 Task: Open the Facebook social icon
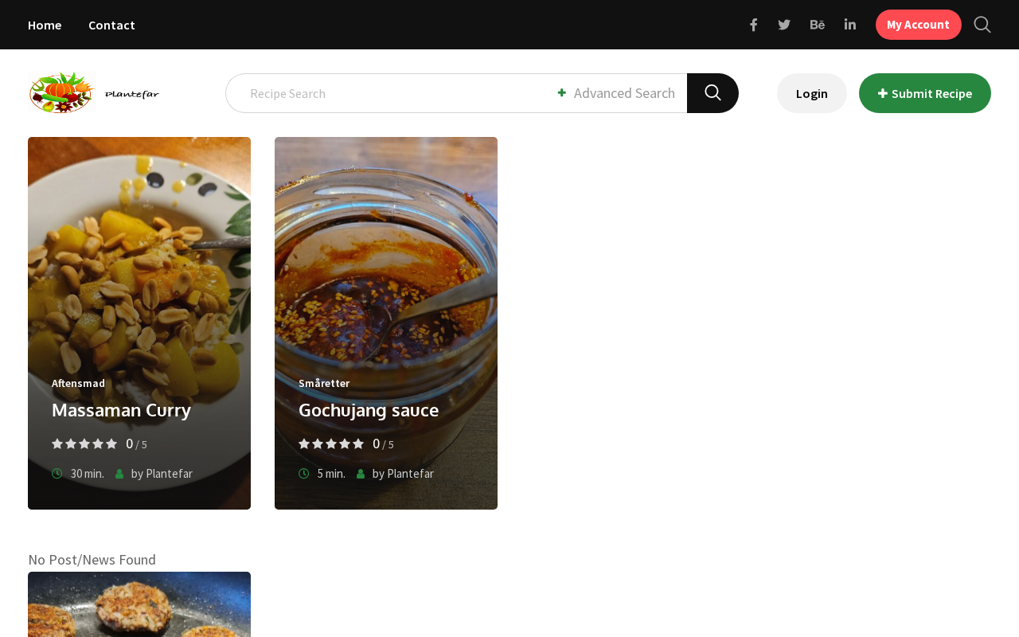(753, 25)
